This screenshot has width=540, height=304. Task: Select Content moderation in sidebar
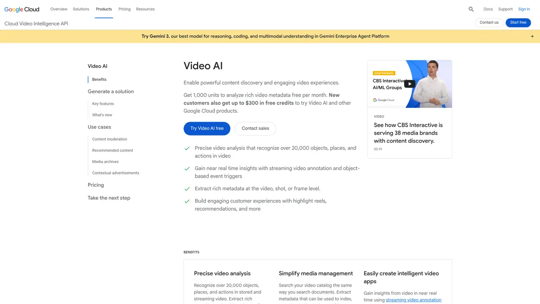110,139
